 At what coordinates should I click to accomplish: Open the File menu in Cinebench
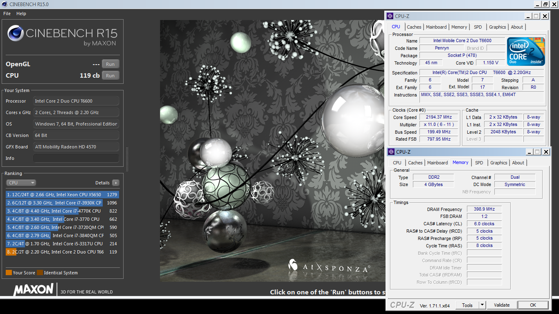pos(7,13)
